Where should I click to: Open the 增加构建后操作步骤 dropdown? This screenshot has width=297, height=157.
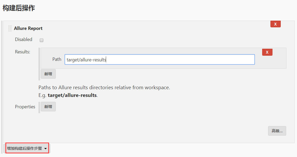(x=25, y=148)
